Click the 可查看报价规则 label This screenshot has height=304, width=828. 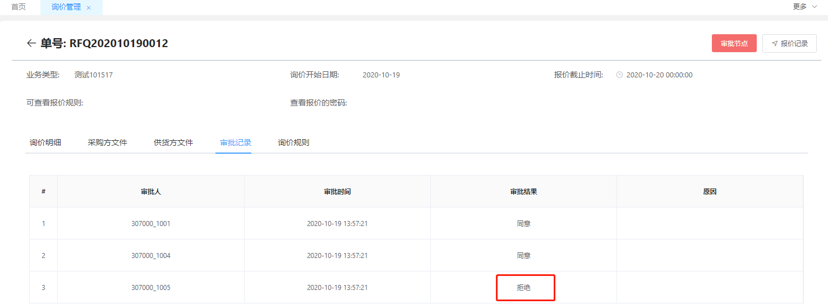pyautogui.click(x=54, y=103)
